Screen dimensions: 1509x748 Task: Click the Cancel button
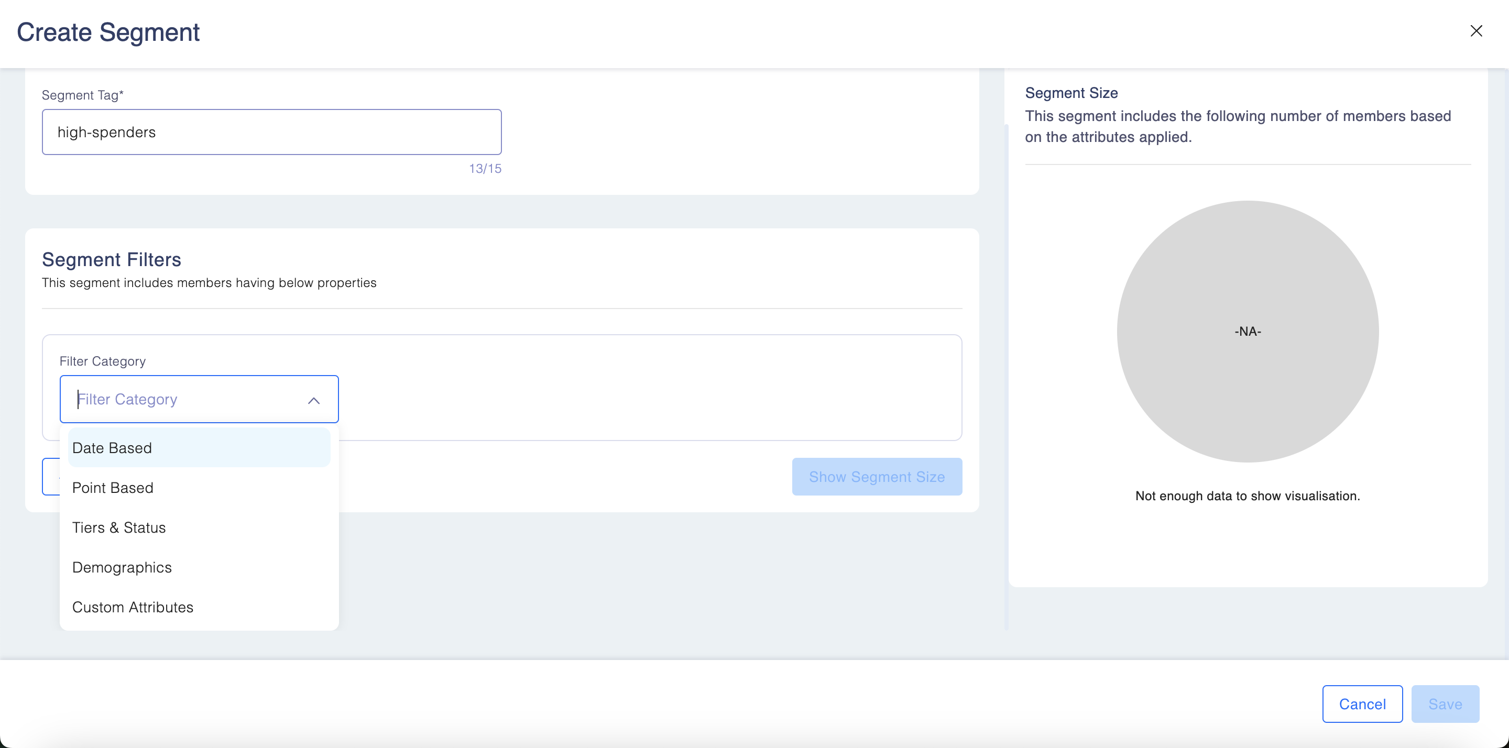(1362, 704)
